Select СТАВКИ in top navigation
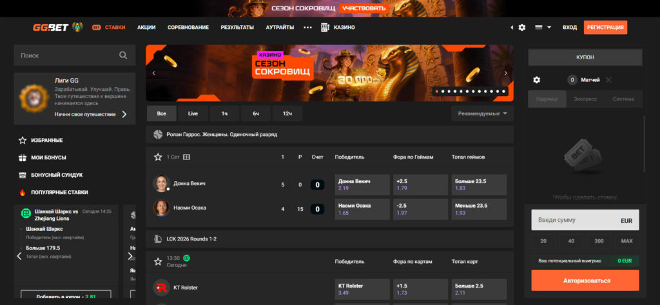The image size is (660, 305). [115, 27]
